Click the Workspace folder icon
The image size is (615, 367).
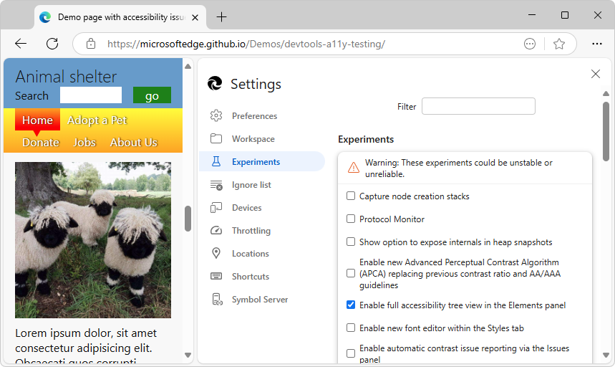pyautogui.click(x=216, y=139)
